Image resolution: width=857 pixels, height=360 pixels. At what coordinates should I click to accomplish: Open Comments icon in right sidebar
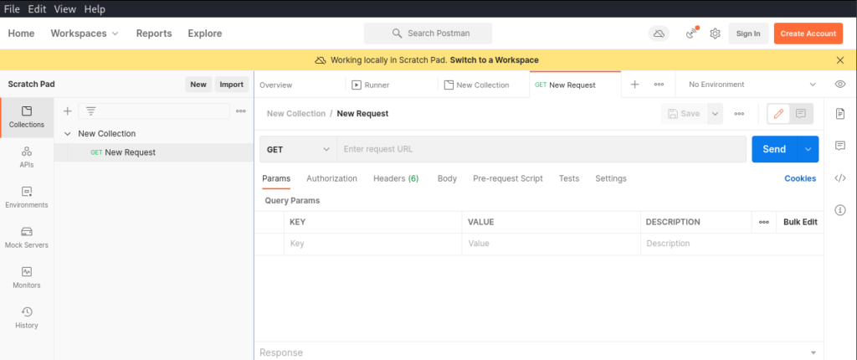tap(840, 146)
